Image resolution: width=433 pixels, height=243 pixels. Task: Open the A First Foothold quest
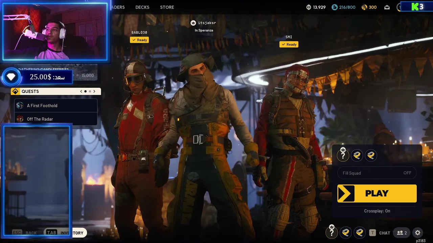[x=56, y=105]
